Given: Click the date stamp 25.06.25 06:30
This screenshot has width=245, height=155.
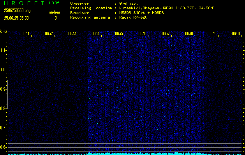Looking at the screenshot, I should (16, 18).
